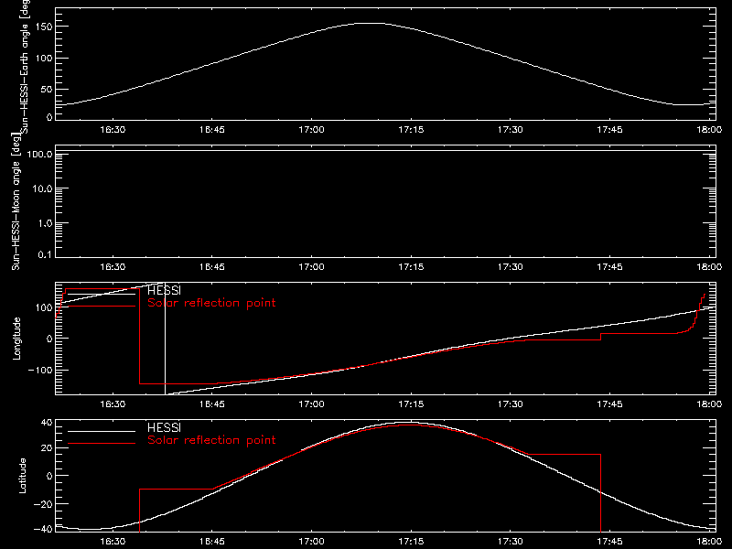Click 17:15 under the Longitude plot
This screenshot has width=732, height=549.
411,404
